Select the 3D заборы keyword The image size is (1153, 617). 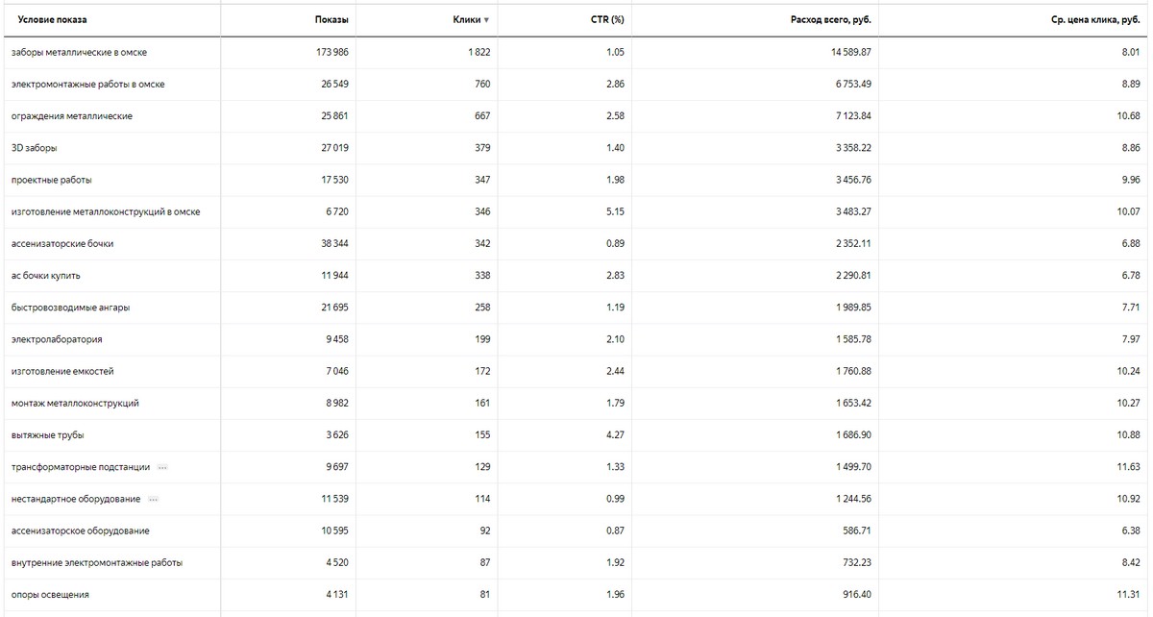(x=35, y=148)
